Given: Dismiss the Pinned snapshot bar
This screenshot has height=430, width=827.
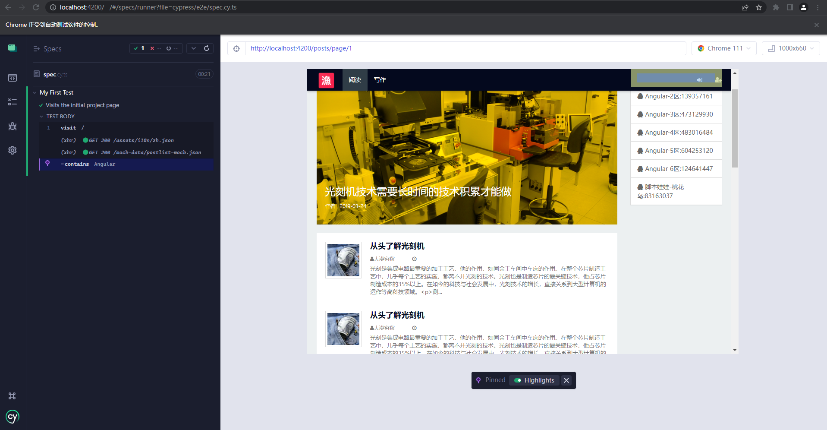Looking at the screenshot, I should point(566,380).
